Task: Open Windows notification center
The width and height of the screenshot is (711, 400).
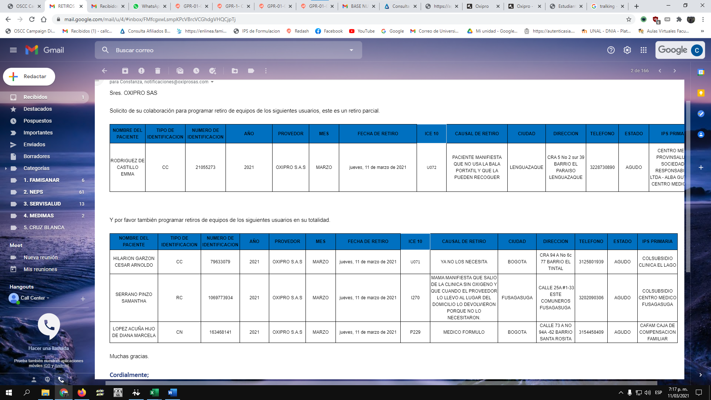Action: [x=699, y=393]
